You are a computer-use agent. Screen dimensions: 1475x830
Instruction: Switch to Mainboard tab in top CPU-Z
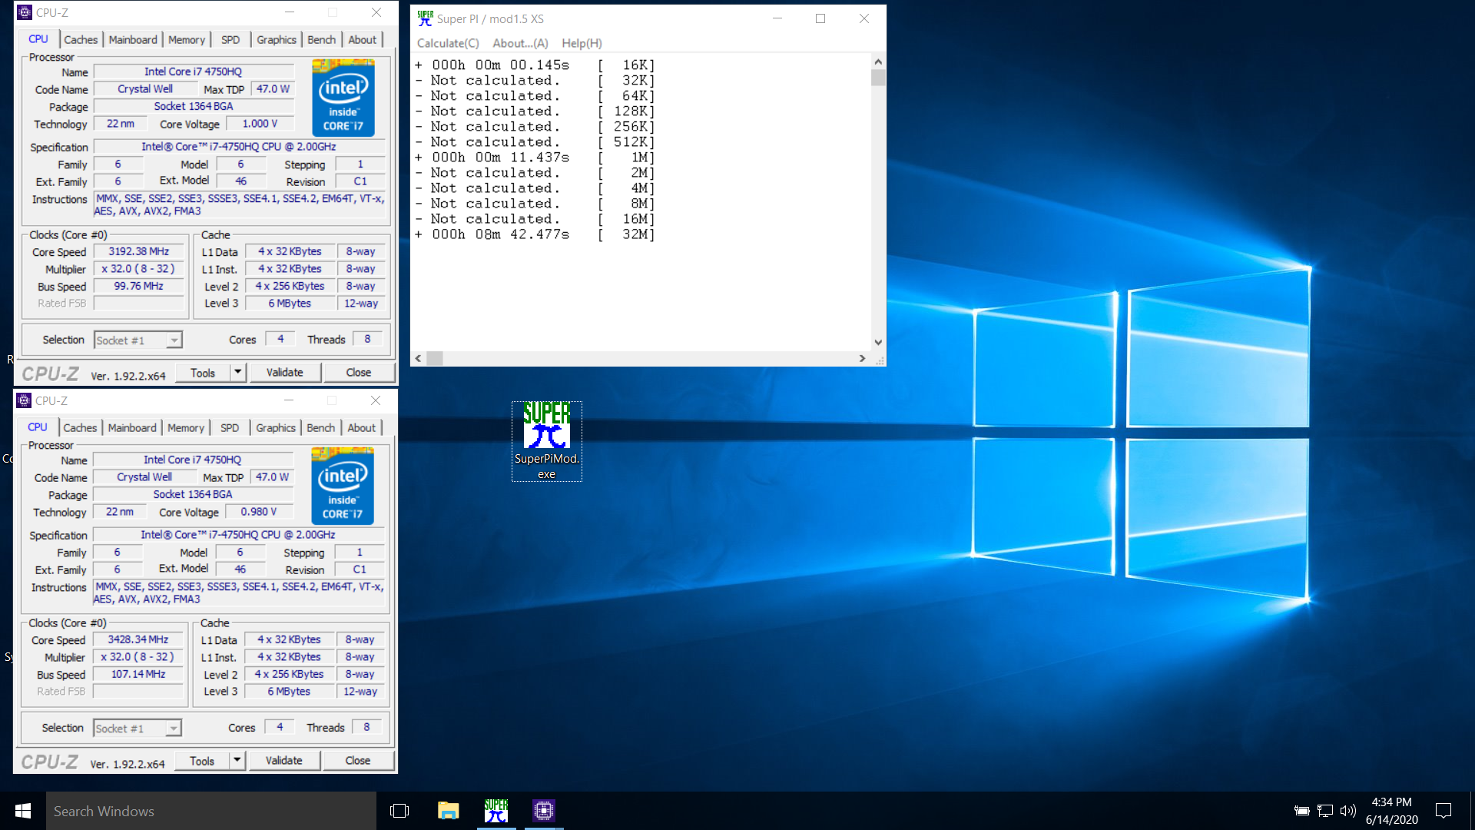[133, 40]
